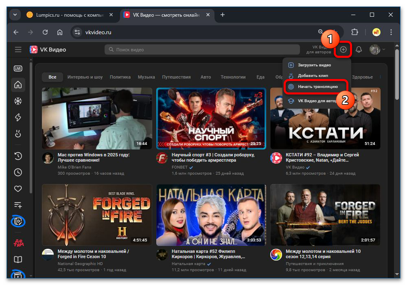407x285 pixels.
Task: Go back in browser history
Action: pos(16,32)
